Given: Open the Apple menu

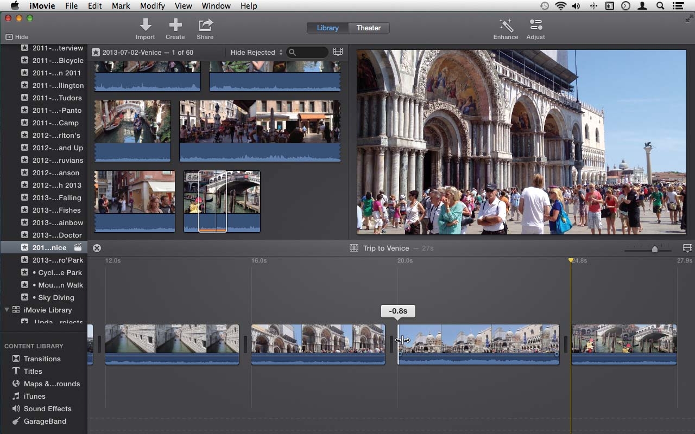Looking at the screenshot, I should click(x=15, y=6).
